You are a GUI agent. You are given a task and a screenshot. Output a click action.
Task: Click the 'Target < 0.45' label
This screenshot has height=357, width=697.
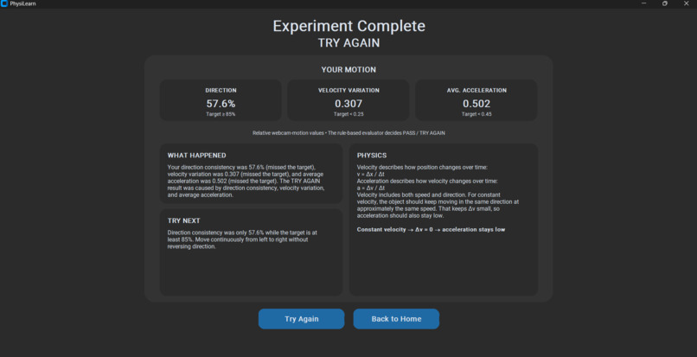pos(476,114)
